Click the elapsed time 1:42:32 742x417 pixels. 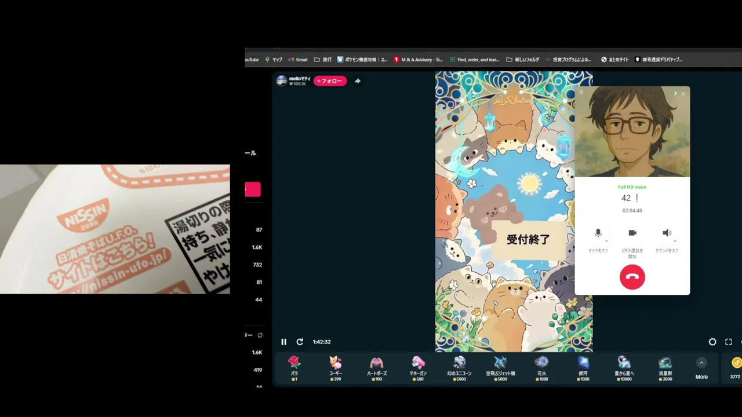coord(322,342)
